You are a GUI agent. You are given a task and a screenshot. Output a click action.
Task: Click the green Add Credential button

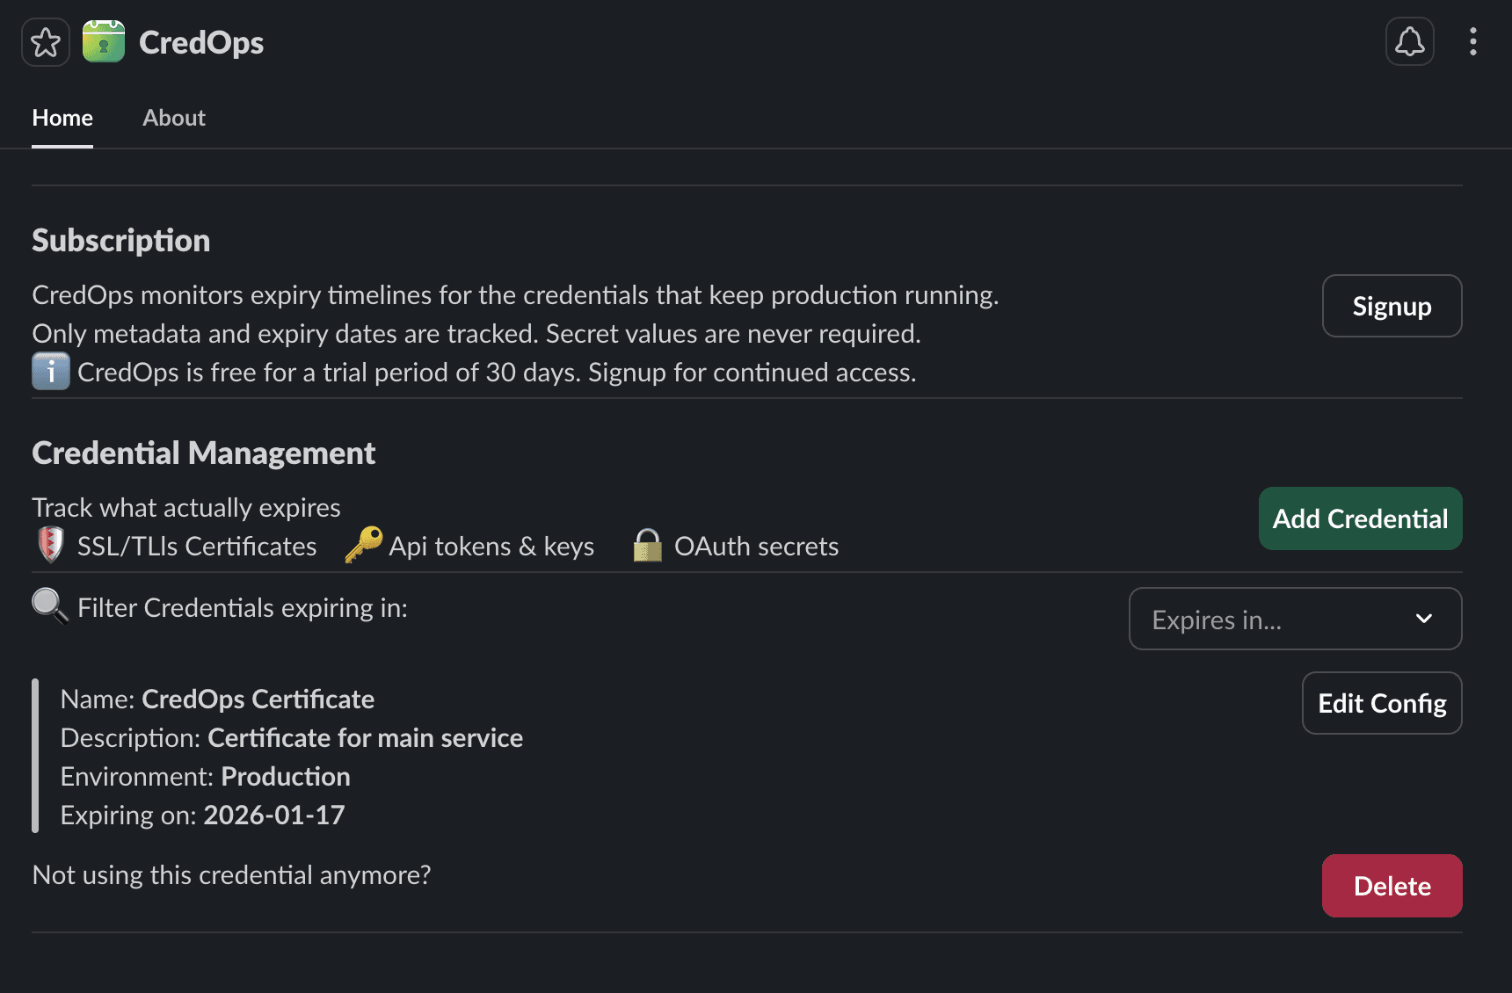1360,518
